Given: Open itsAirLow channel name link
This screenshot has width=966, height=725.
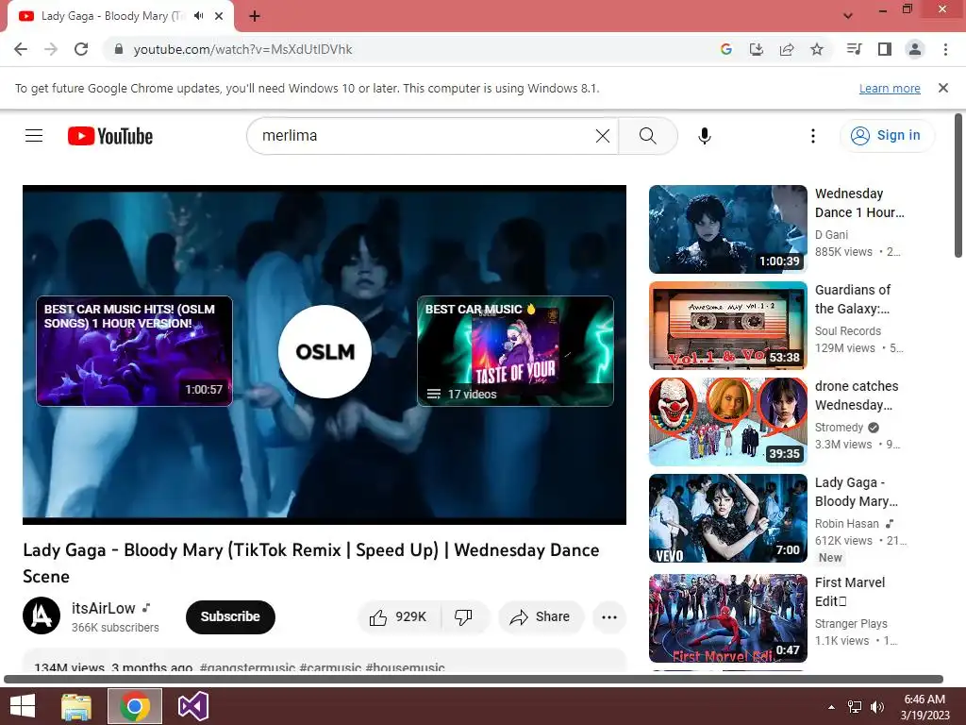Looking at the screenshot, I should click(x=103, y=609).
